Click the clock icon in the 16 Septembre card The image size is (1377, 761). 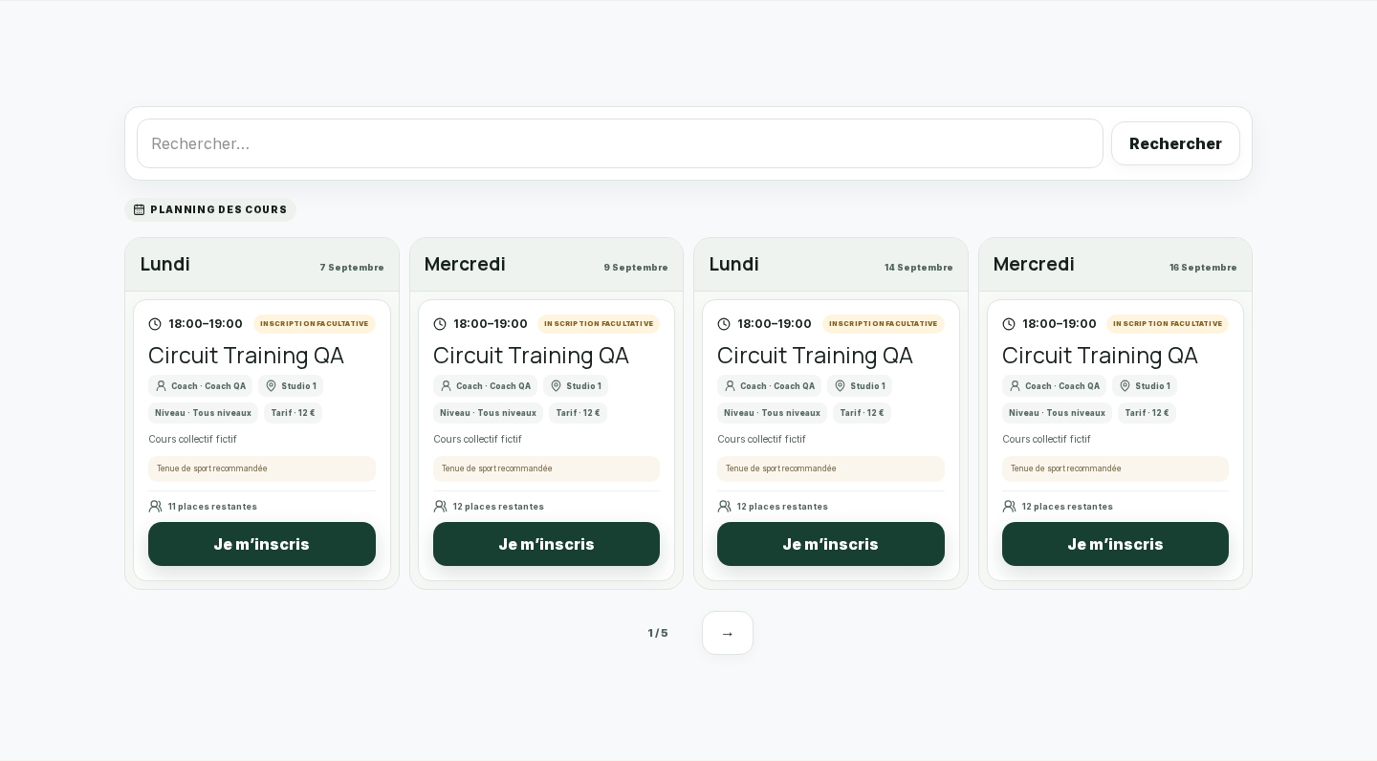(1009, 324)
